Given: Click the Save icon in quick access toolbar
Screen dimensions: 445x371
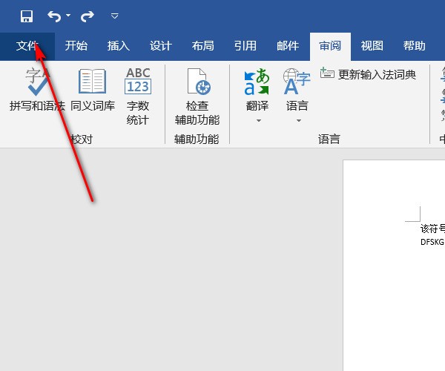Looking at the screenshot, I should [27, 16].
